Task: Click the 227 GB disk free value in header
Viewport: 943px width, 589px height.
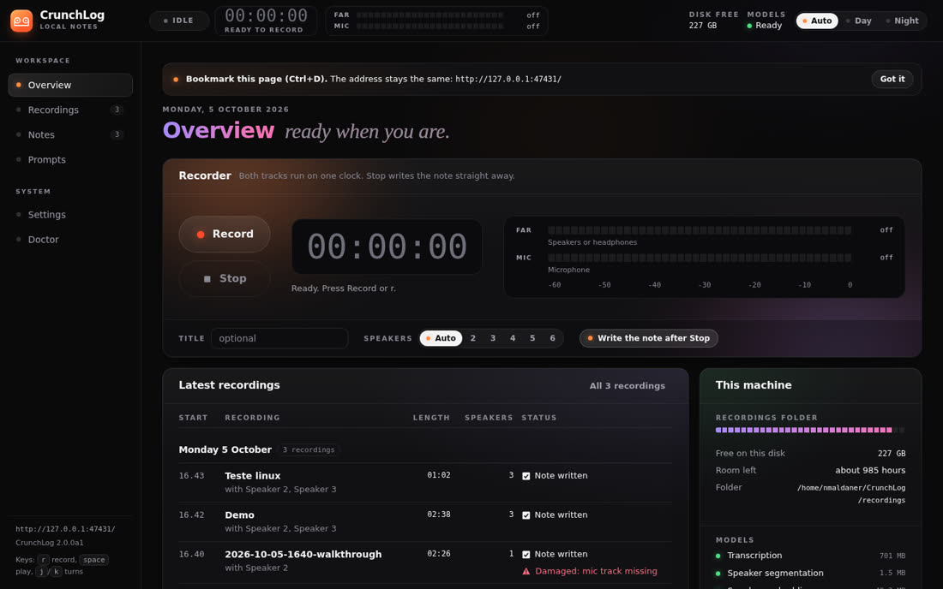Action: tap(703, 26)
